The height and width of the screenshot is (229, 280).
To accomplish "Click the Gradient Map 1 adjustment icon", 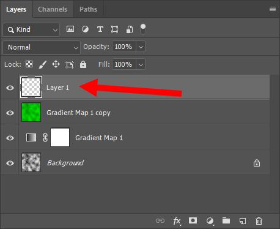I will click(31, 137).
